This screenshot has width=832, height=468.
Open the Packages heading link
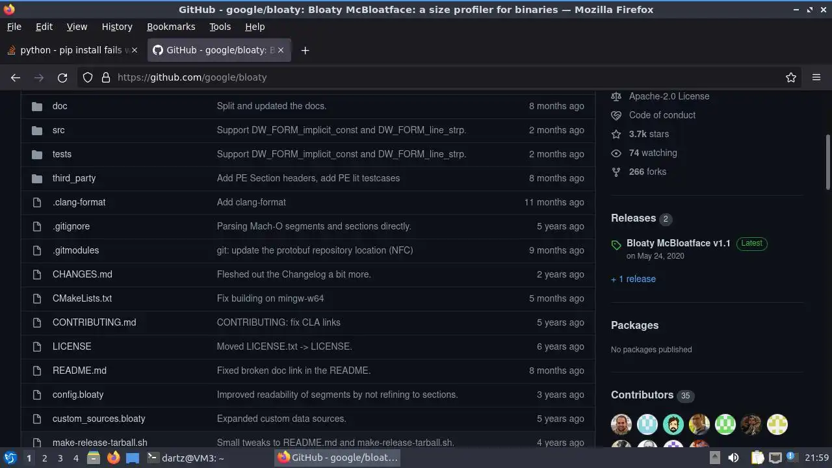634,326
